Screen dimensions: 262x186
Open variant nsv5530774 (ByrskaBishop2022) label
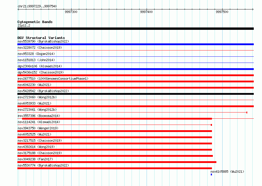[x=43, y=165]
